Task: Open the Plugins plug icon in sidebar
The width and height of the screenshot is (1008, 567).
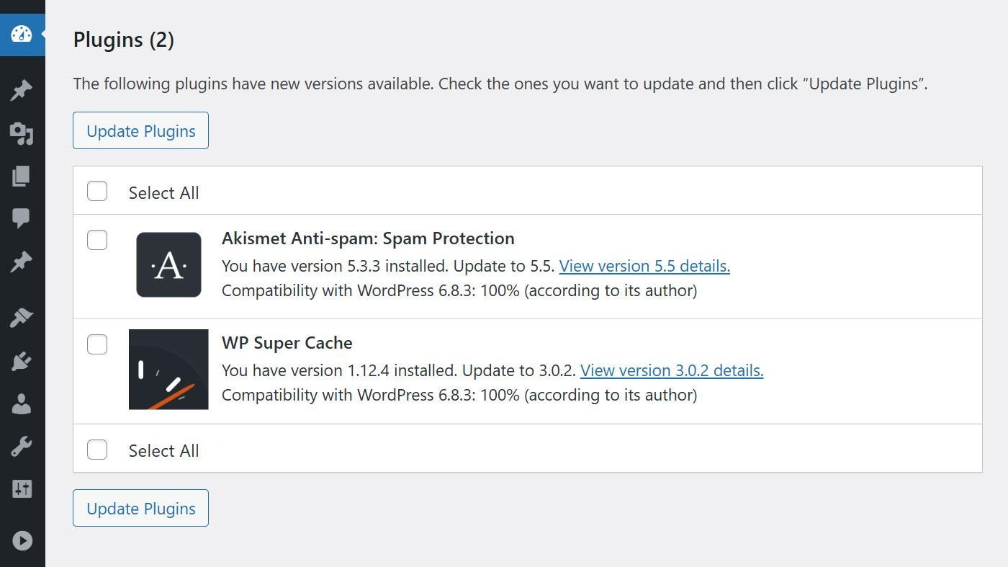Action: click(x=22, y=361)
